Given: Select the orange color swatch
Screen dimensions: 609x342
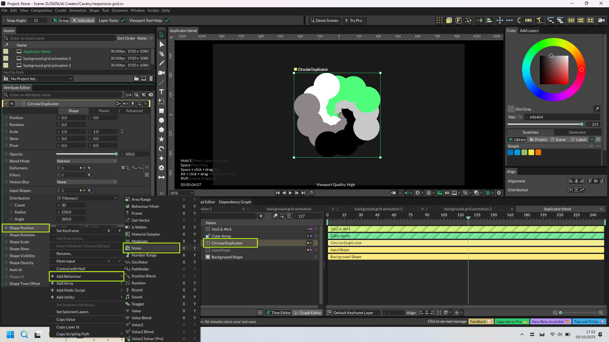Looking at the screenshot, I should (x=538, y=153).
